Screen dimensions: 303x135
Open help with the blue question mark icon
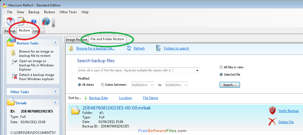click(x=34, y=21)
